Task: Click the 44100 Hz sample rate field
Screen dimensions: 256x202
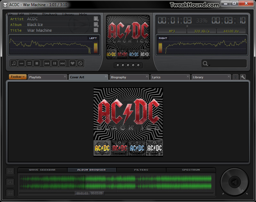Action: tap(231, 31)
